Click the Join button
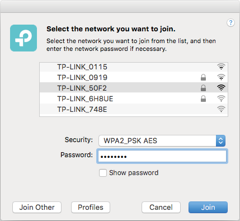The width and height of the screenshot is (240, 221). coord(208,207)
